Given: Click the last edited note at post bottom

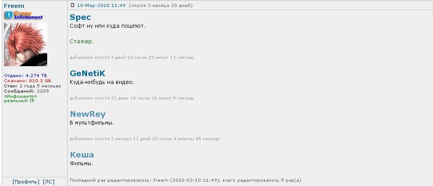Looking at the screenshot, I should (185, 180).
